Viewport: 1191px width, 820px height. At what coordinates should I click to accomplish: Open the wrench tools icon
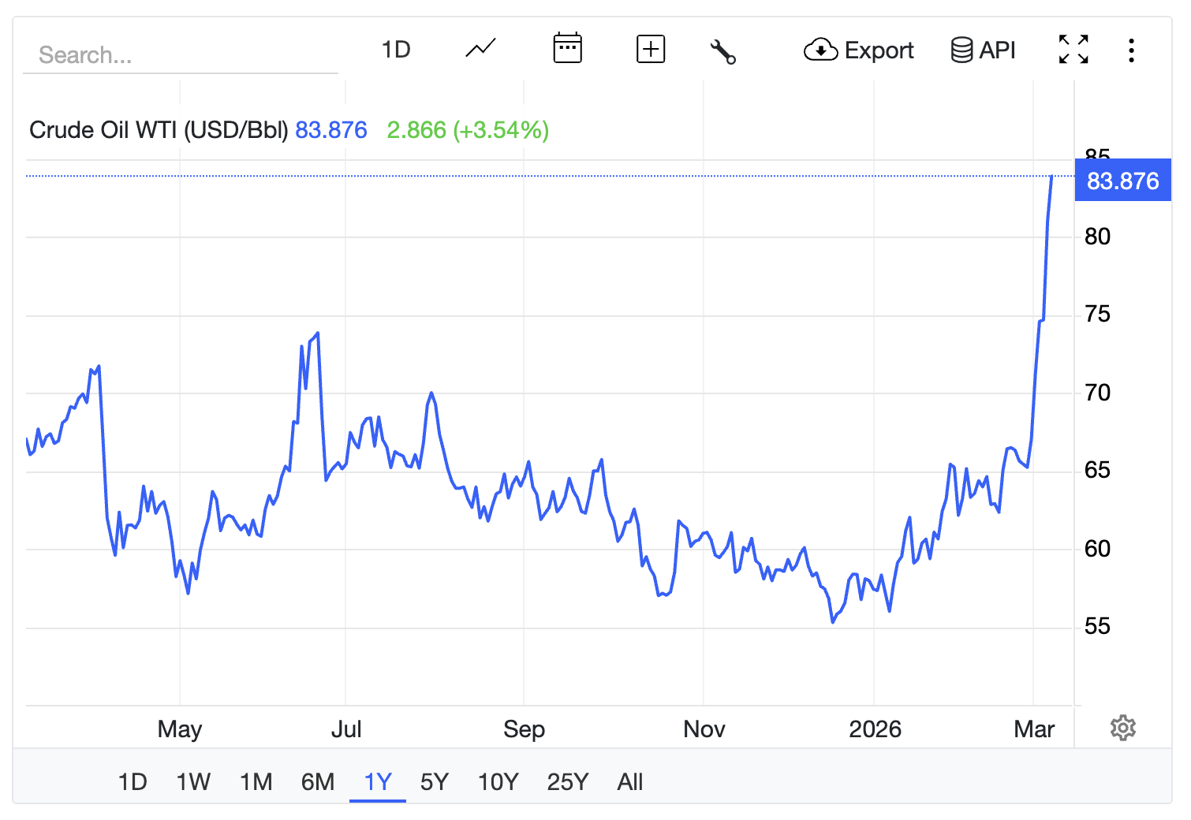pyautogui.click(x=723, y=51)
